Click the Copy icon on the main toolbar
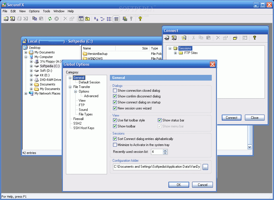This screenshot has width=274, height=200. point(35,19)
